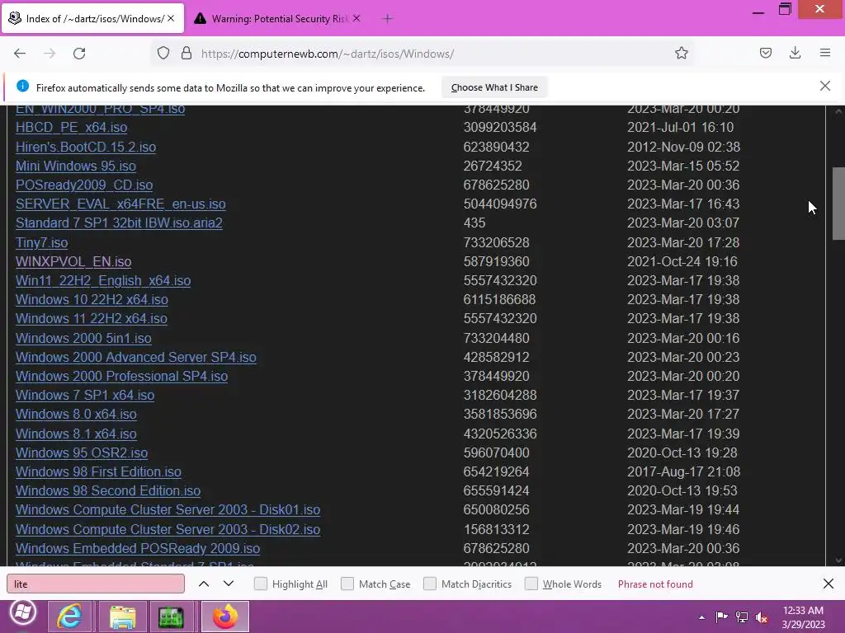The image size is (845, 633).
Task: Download Hiren's.BootCD.15.2.iso
Action: coord(86,147)
